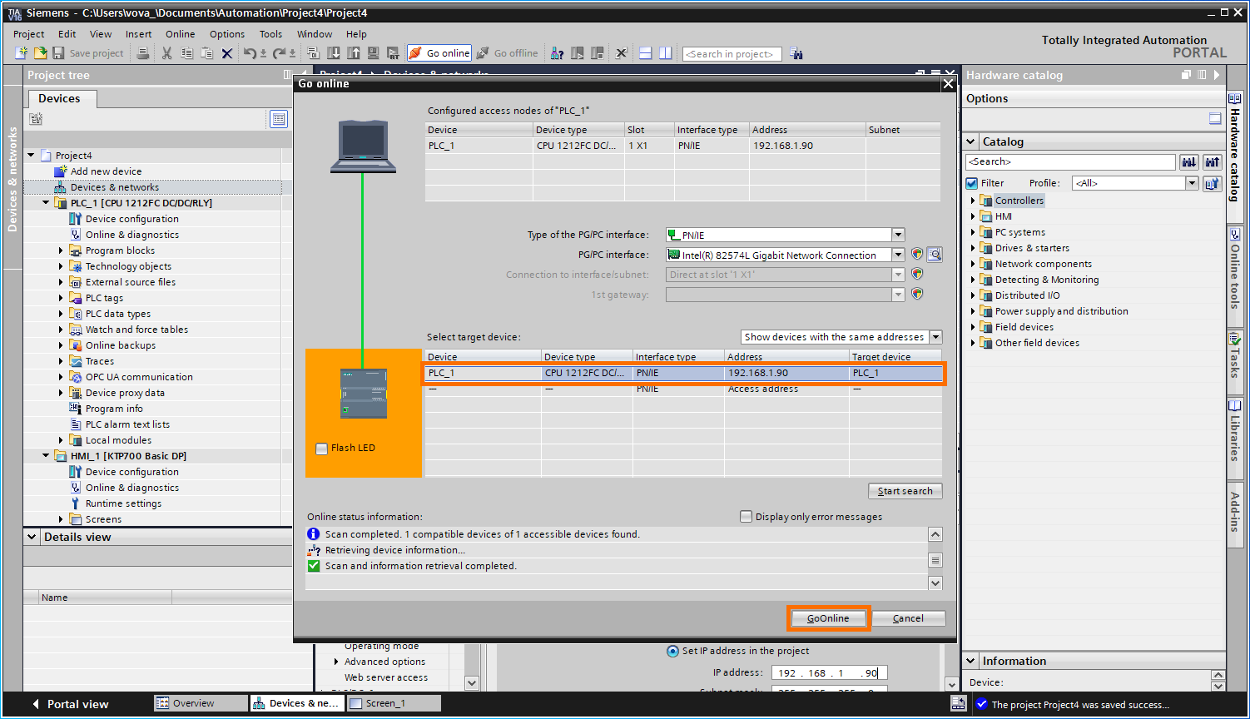The height and width of the screenshot is (719, 1250).
Task: Open the Online menu
Action: 179,34
